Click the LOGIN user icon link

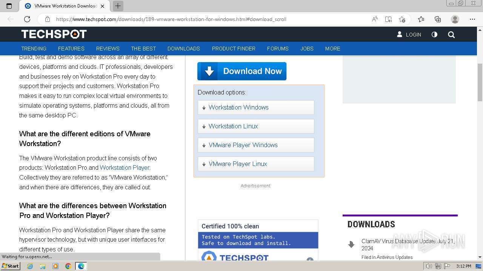[x=409, y=35]
